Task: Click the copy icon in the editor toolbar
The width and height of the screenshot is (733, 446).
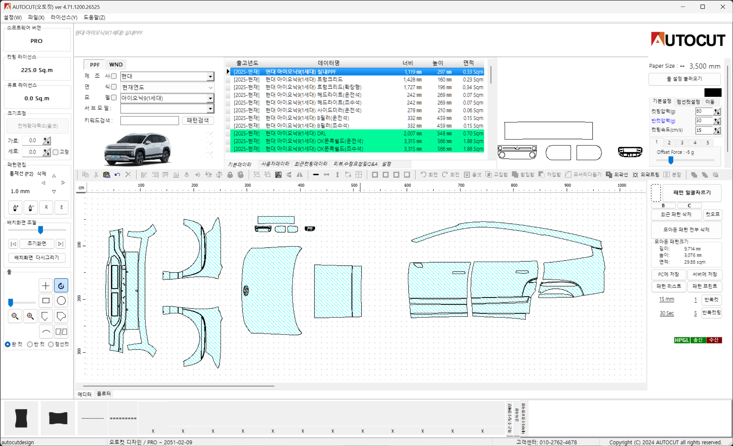Action: (x=85, y=175)
